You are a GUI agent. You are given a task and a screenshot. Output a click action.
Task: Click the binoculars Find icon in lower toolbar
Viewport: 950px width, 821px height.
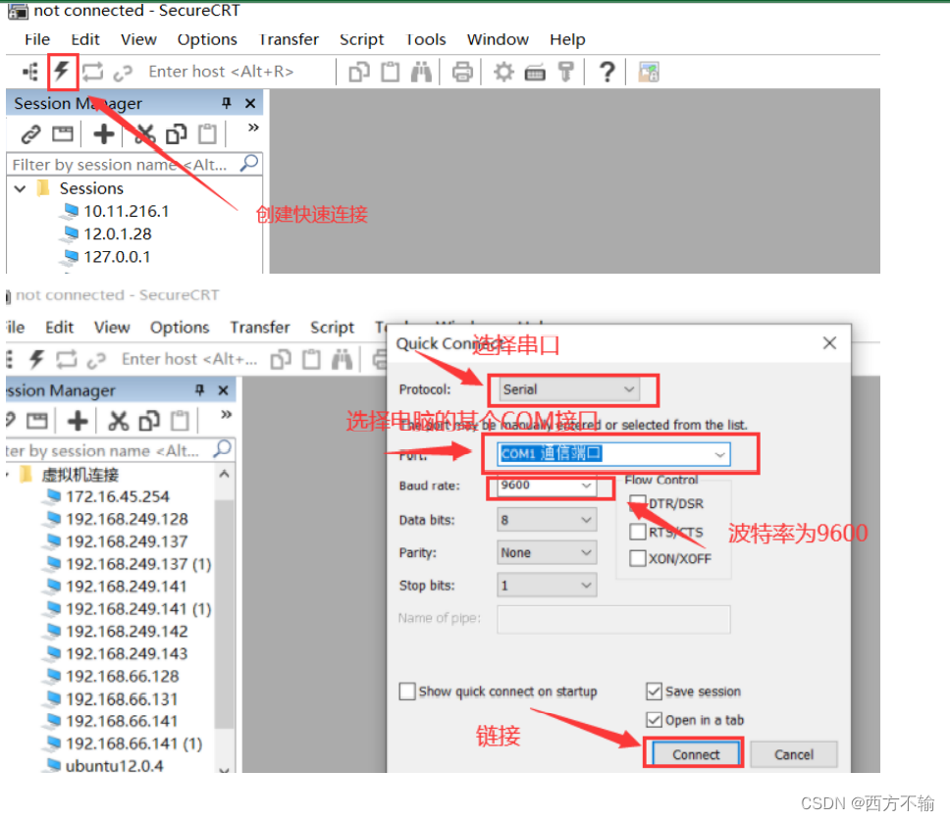point(342,359)
